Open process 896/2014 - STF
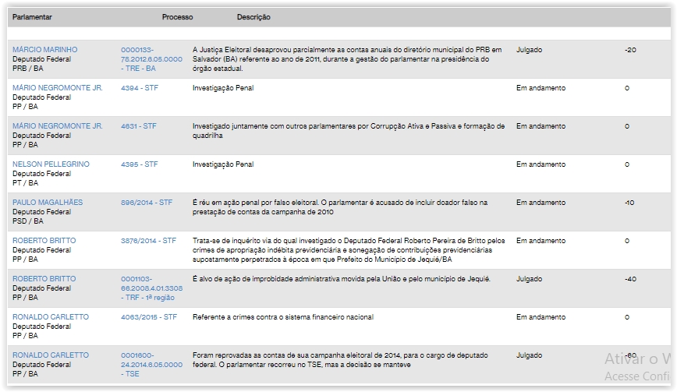This screenshot has width=677, height=392. [x=147, y=203]
